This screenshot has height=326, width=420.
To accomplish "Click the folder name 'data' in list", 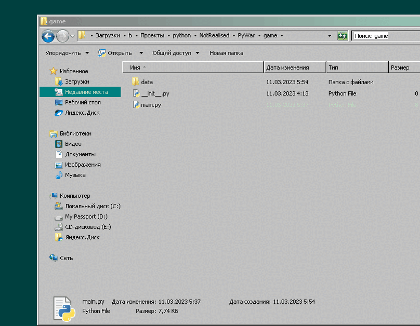I will (147, 82).
